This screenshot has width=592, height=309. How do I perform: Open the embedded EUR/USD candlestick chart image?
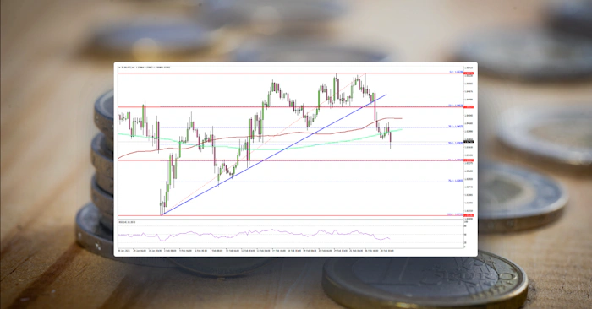click(296, 159)
